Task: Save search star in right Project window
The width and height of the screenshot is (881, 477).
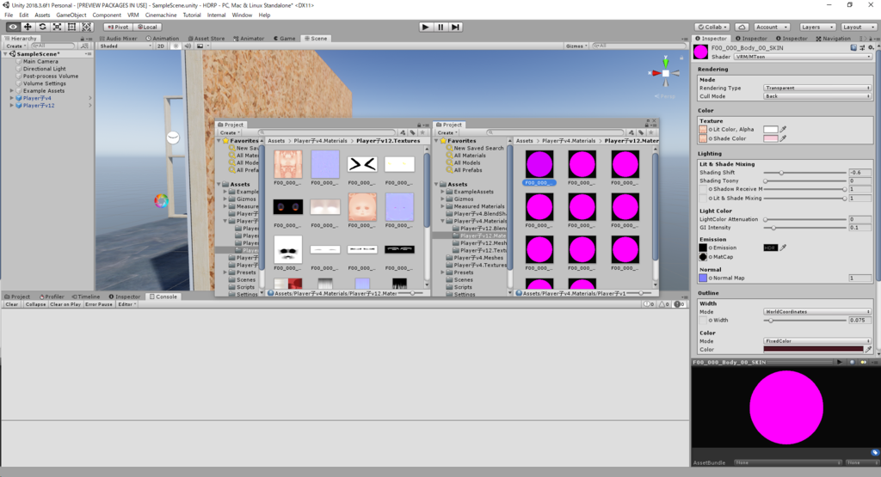Action: pyautogui.click(x=651, y=132)
